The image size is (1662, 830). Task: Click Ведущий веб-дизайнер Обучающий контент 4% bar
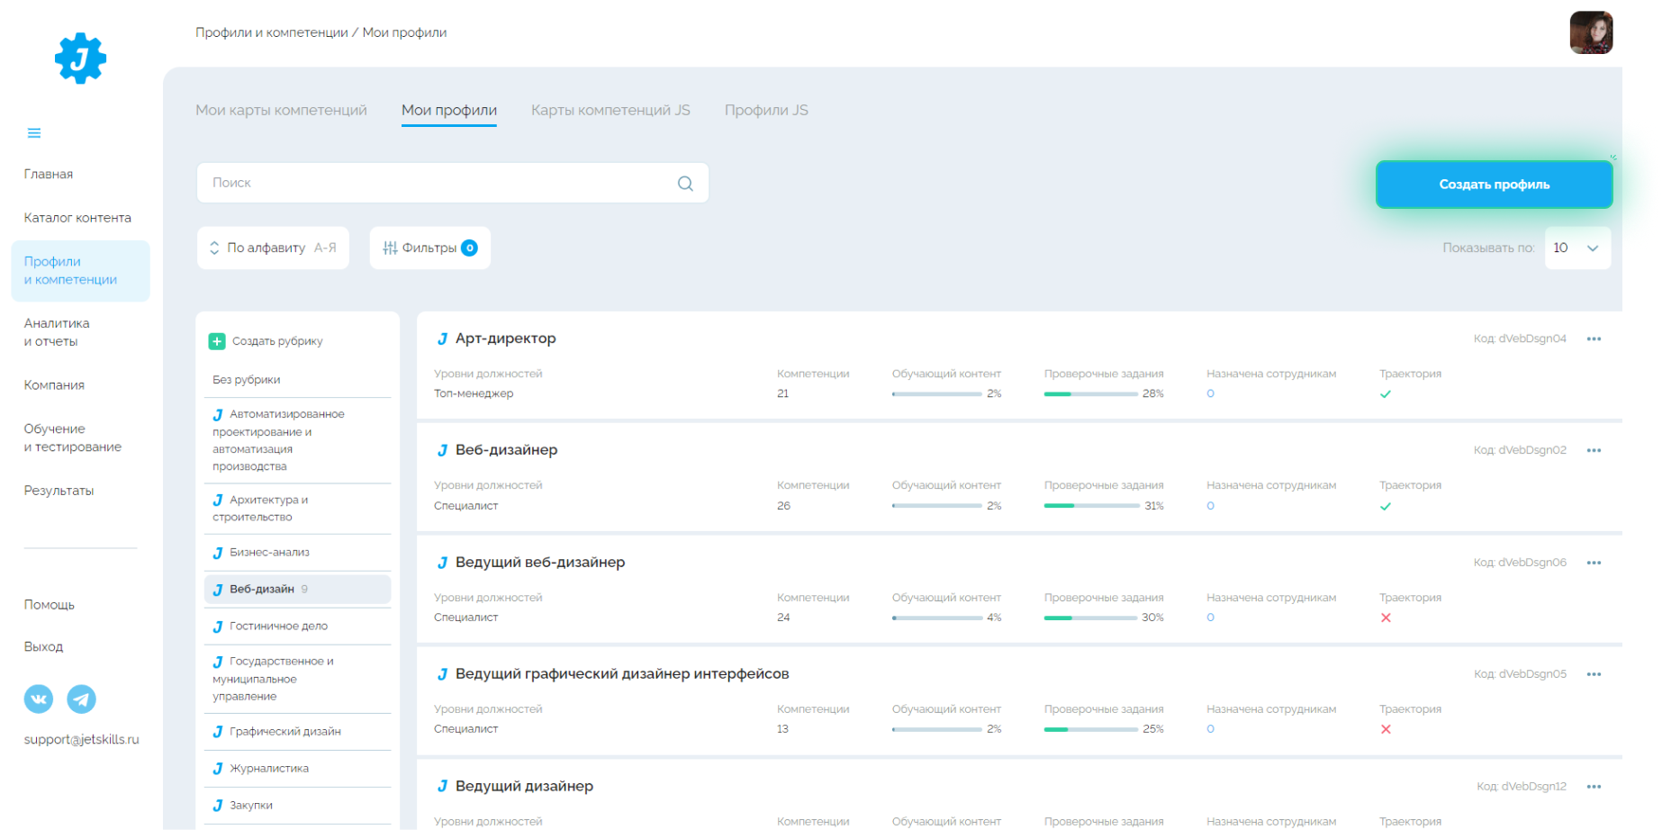click(x=937, y=618)
